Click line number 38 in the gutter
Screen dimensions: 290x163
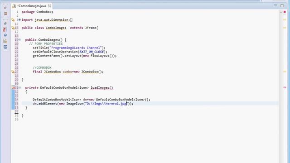tap(16, 115)
